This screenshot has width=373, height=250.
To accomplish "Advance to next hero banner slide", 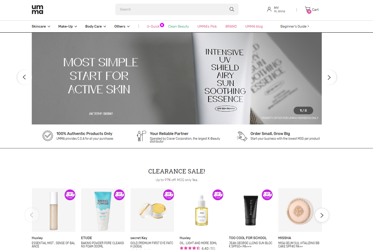I will click(x=329, y=77).
